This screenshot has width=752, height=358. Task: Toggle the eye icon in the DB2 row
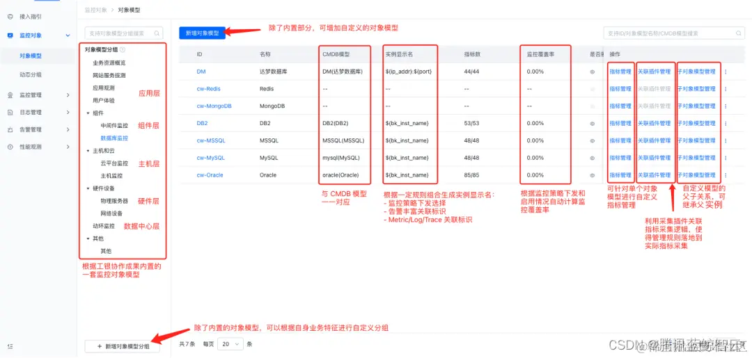click(x=593, y=124)
